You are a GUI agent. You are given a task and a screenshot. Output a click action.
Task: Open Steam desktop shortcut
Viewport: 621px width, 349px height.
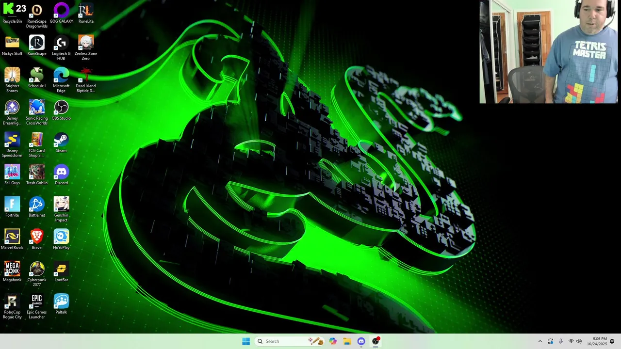[x=61, y=143]
